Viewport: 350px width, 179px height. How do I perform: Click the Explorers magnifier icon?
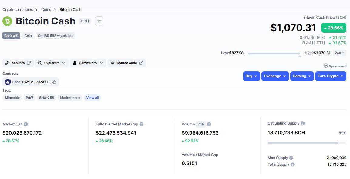(40, 63)
